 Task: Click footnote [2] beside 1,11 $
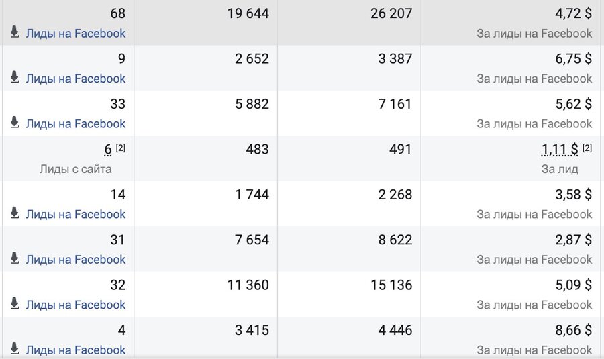[587, 148]
